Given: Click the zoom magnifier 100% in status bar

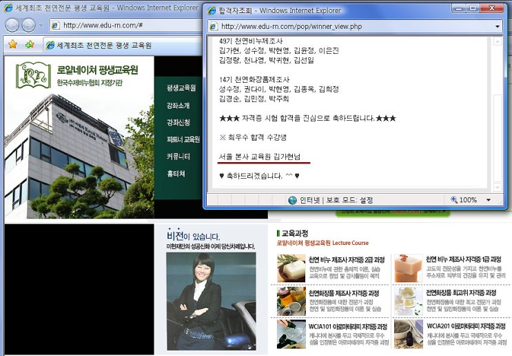Looking at the screenshot, I should point(464,200).
